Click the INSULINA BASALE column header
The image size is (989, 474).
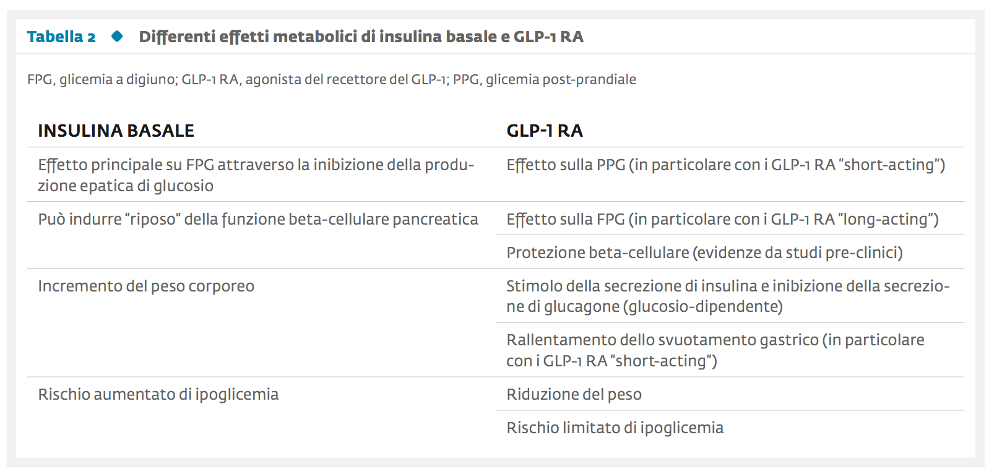(x=116, y=131)
